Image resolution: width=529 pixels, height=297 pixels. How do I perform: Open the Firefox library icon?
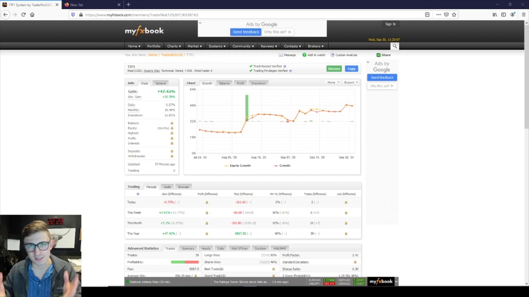click(x=495, y=14)
